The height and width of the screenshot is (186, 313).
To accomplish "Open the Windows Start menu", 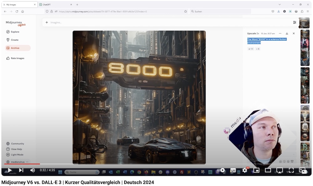I will point(60,172).
